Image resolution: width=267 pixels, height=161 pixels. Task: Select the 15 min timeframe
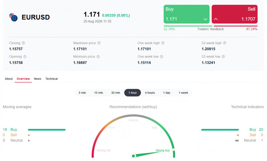(x=98, y=93)
